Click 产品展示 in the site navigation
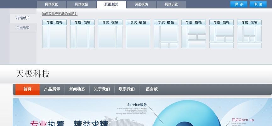The width and height of the screenshot is (272, 126). [52, 89]
